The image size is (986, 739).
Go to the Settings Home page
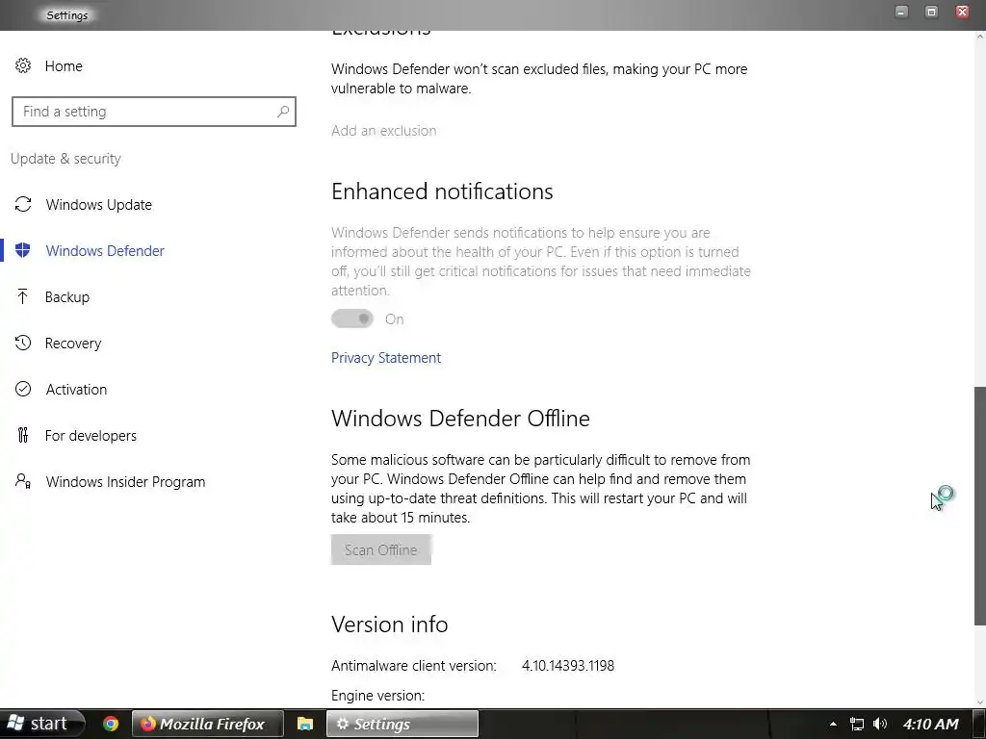click(x=64, y=66)
